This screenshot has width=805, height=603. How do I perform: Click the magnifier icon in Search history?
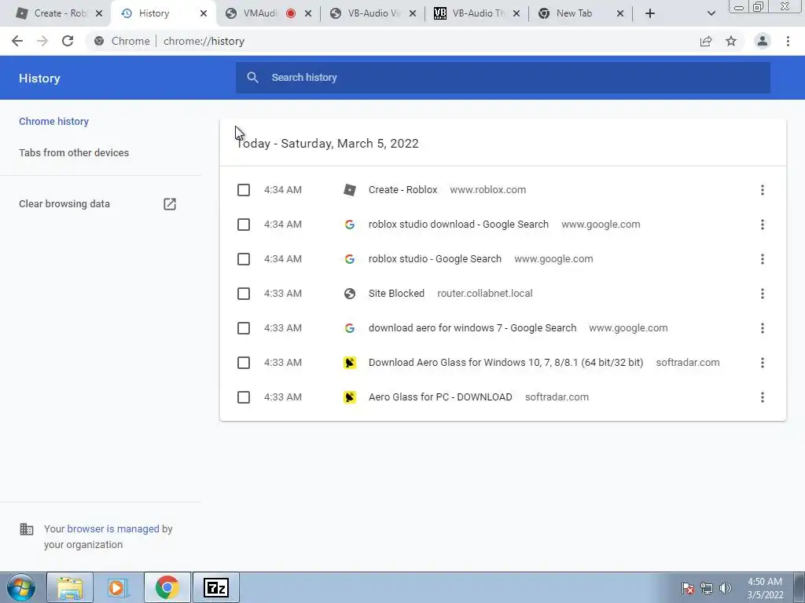(252, 78)
